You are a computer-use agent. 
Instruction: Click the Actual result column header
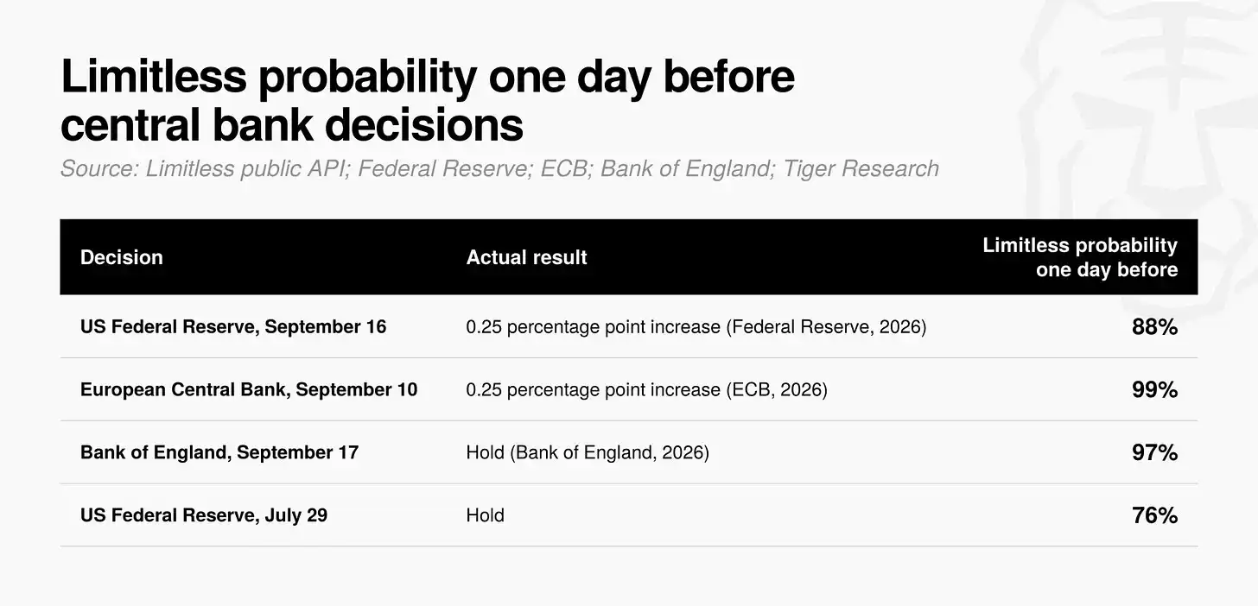[526, 257]
